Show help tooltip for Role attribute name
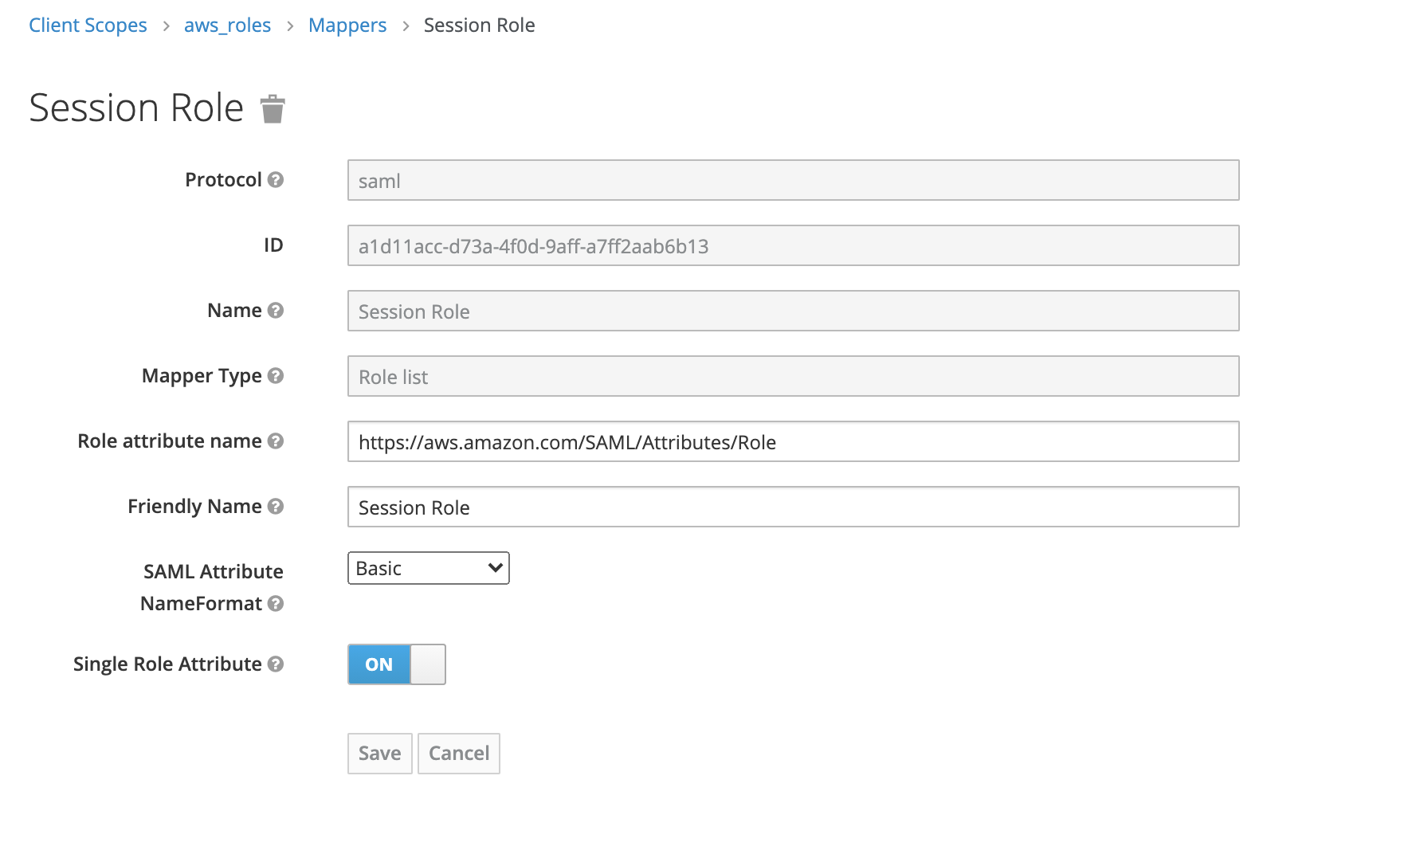This screenshot has width=1412, height=854. pyautogui.click(x=276, y=441)
